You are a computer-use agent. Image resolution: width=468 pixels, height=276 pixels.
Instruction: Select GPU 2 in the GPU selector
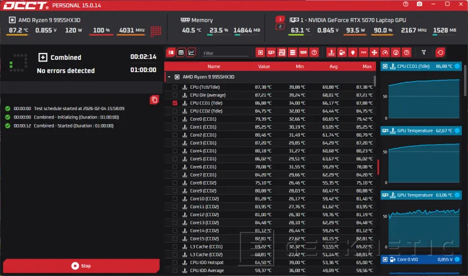[x=279, y=27]
